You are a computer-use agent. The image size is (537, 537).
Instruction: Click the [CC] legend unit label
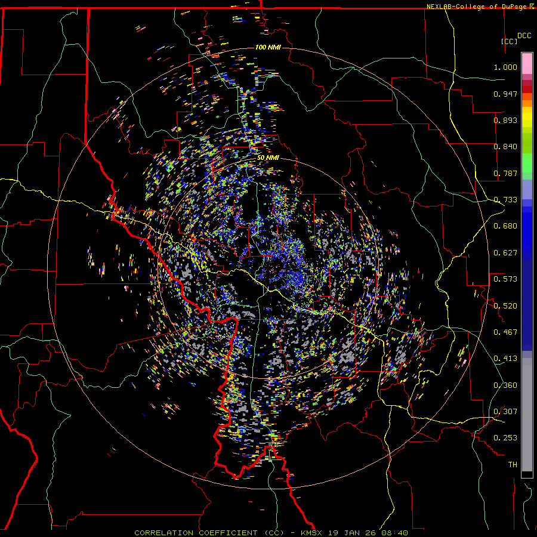pyautogui.click(x=509, y=41)
